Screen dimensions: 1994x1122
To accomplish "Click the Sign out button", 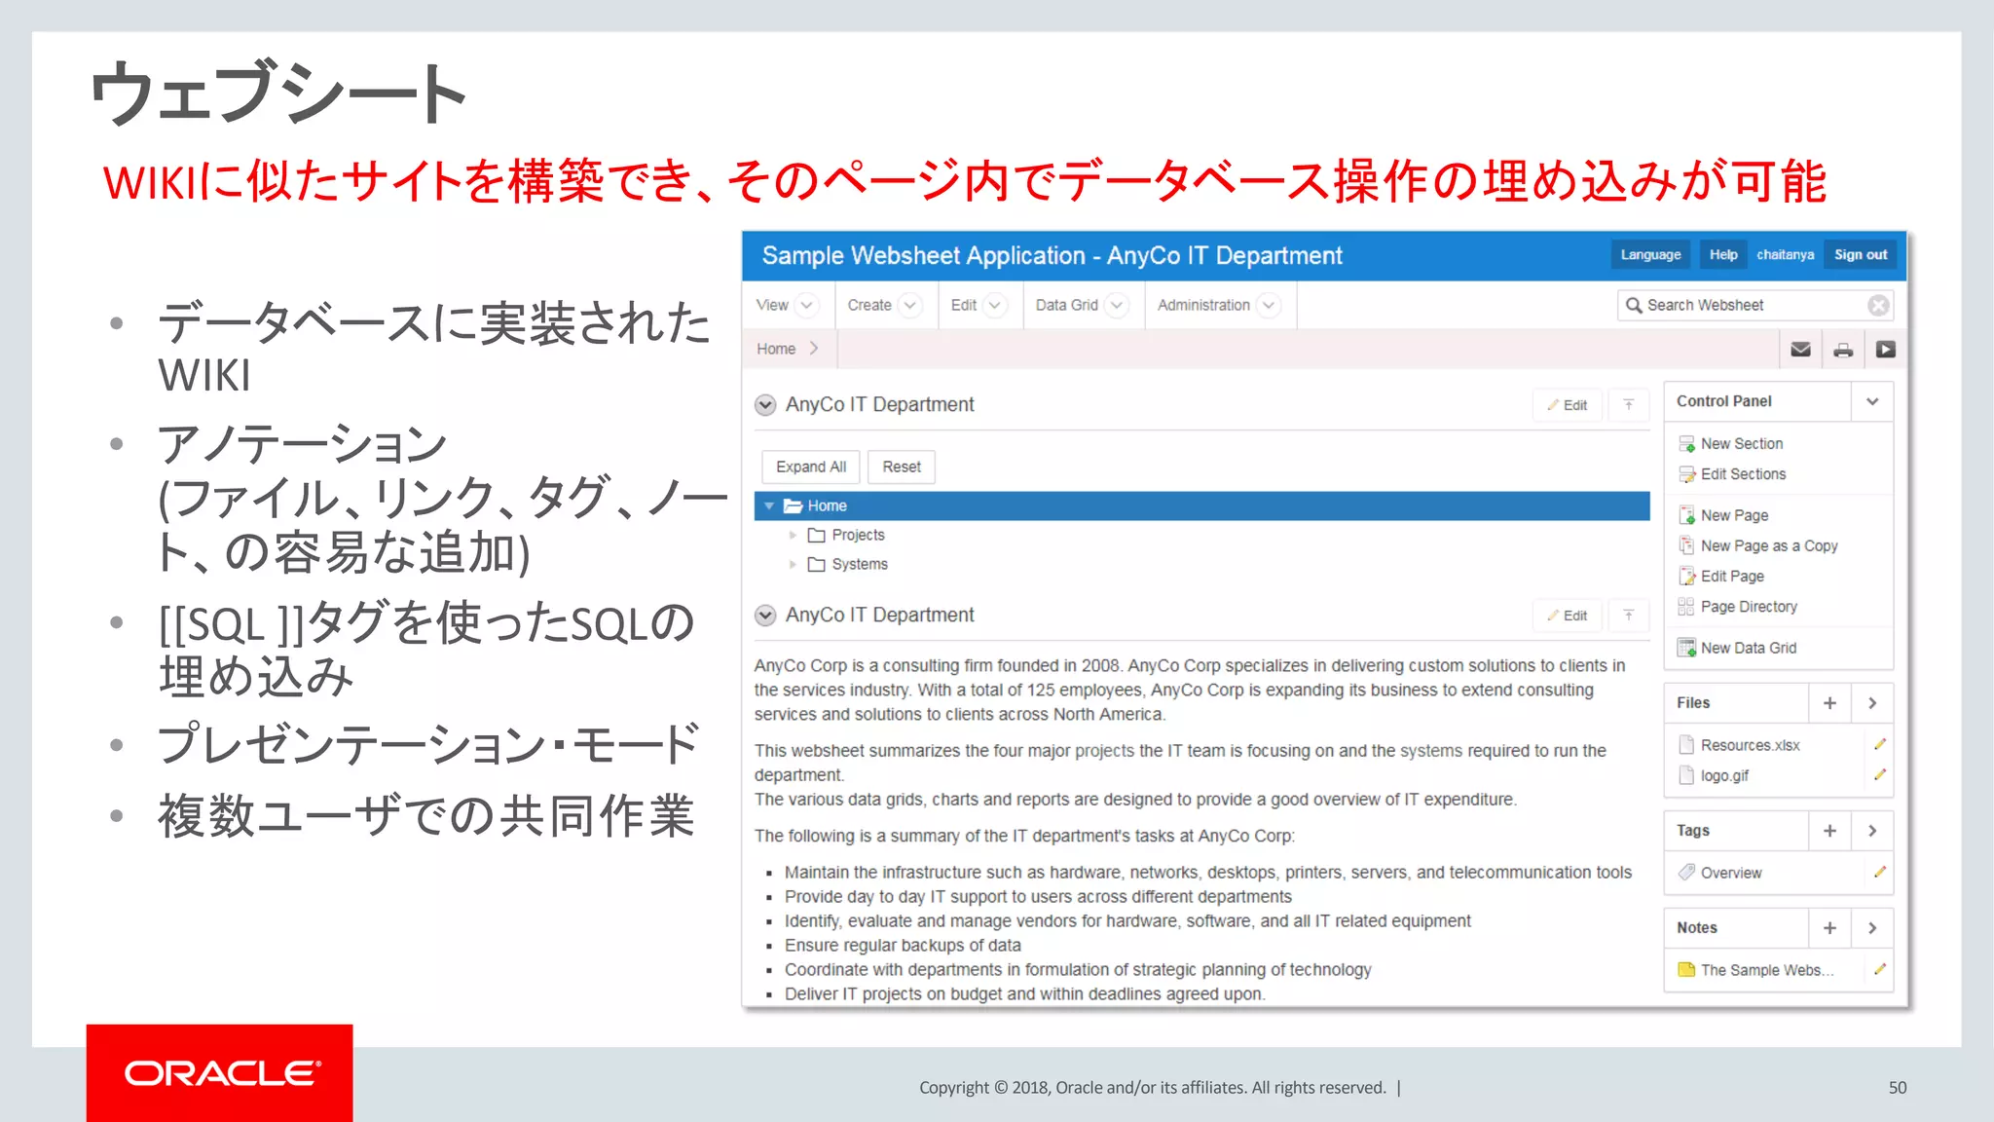I will tap(1861, 255).
